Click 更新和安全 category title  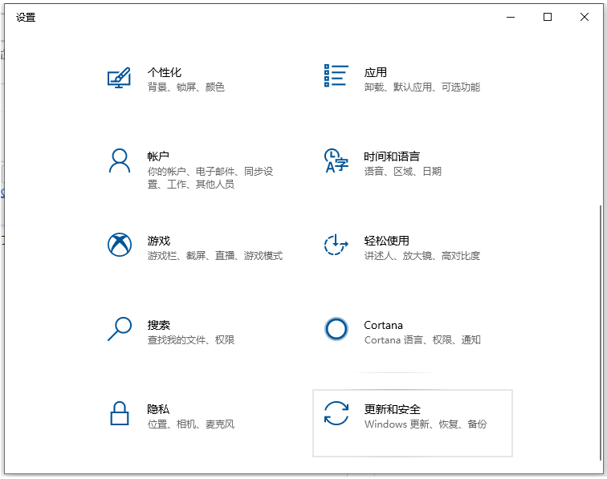392,409
